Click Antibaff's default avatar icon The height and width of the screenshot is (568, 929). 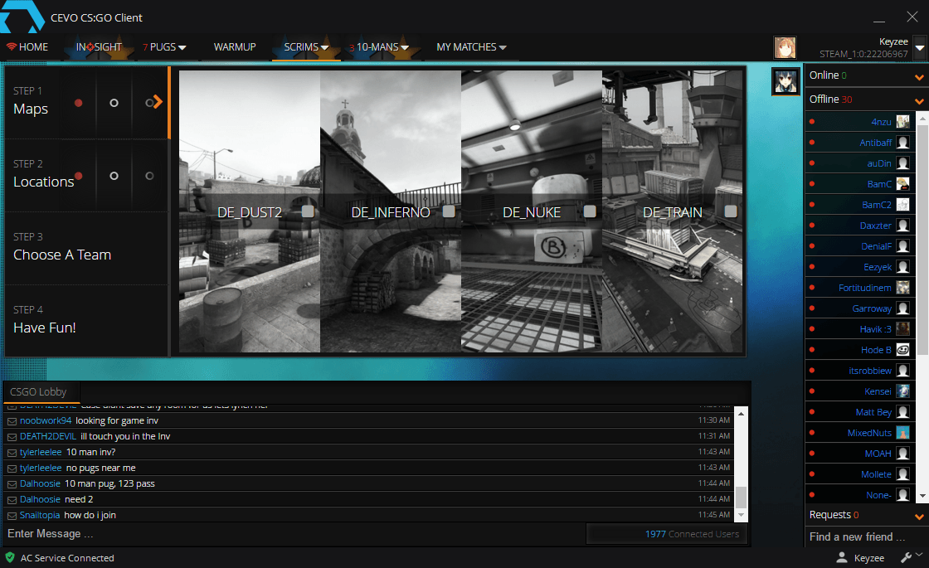(x=902, y=142)
